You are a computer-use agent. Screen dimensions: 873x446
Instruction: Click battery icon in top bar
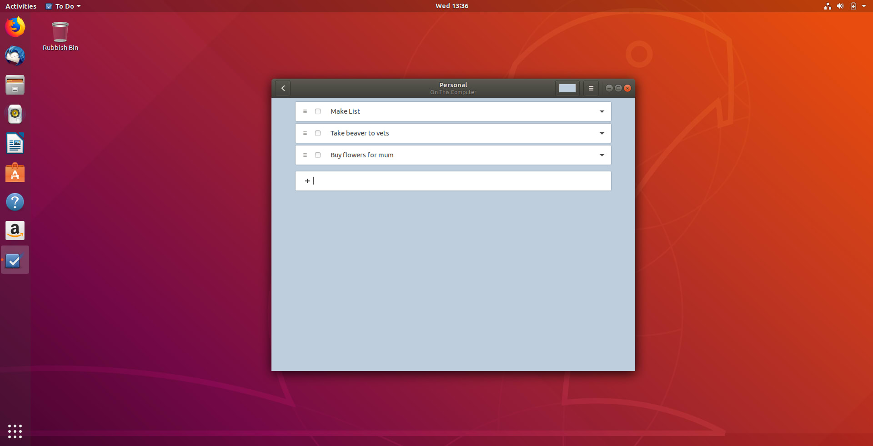click(x=853, y=6)
